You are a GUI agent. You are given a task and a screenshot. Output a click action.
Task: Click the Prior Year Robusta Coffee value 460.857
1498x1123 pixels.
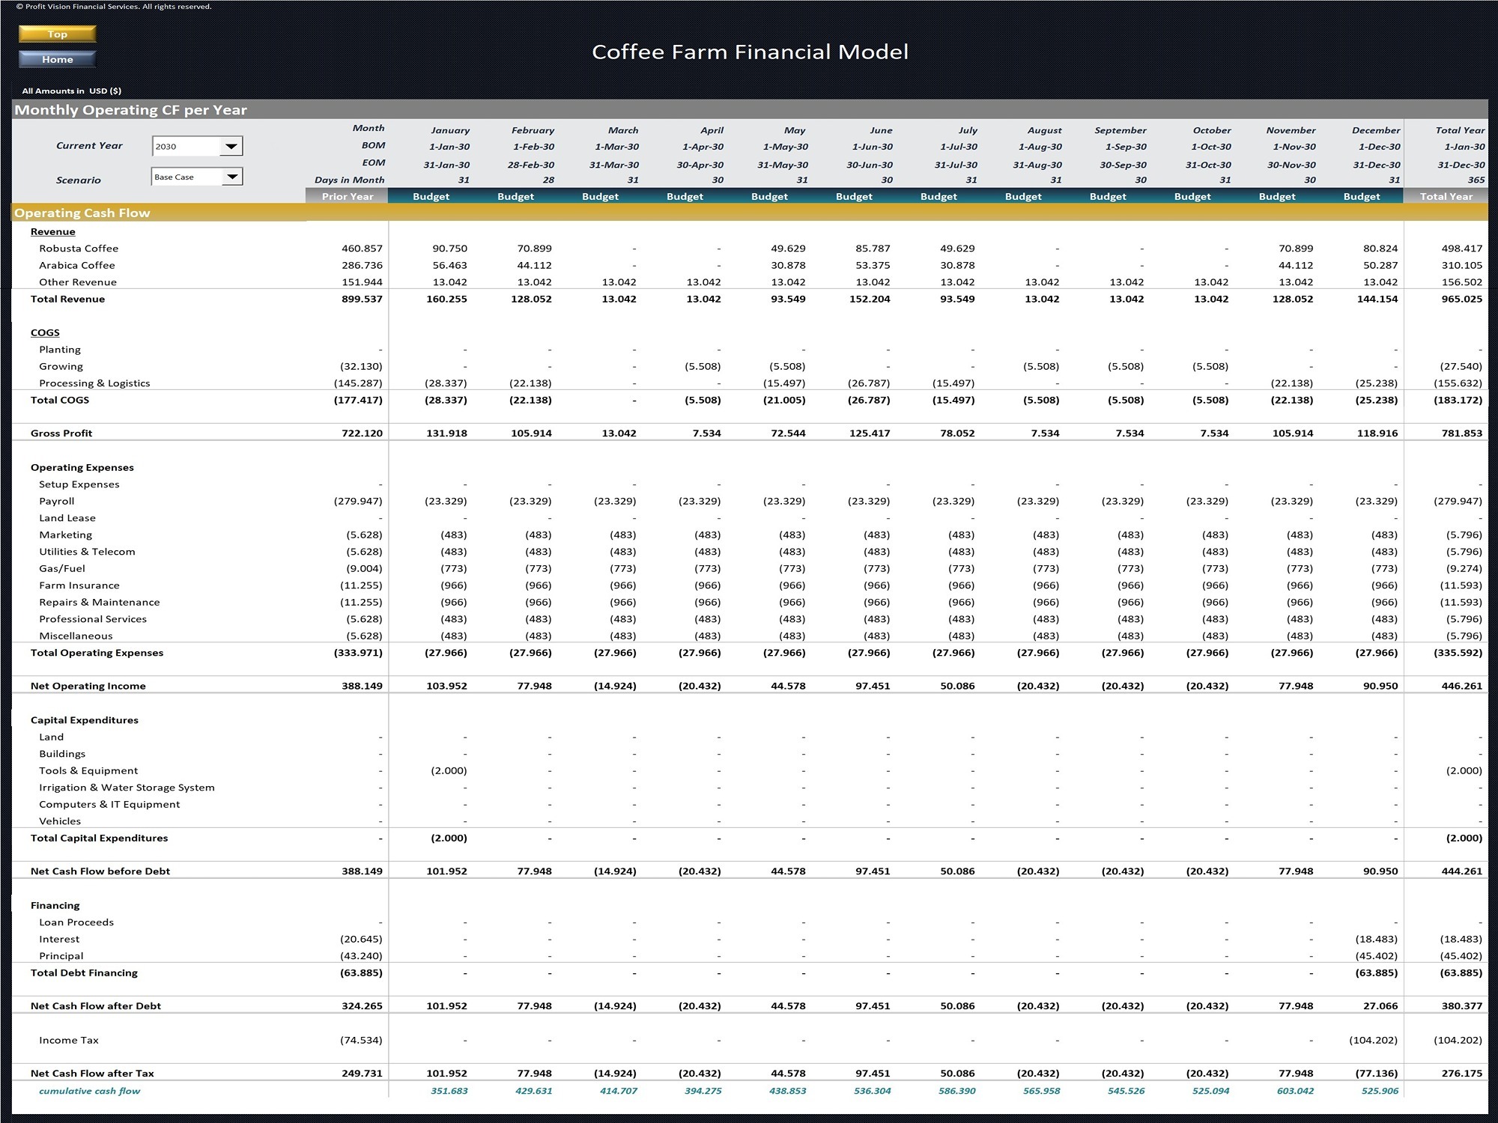coord(362,249)
